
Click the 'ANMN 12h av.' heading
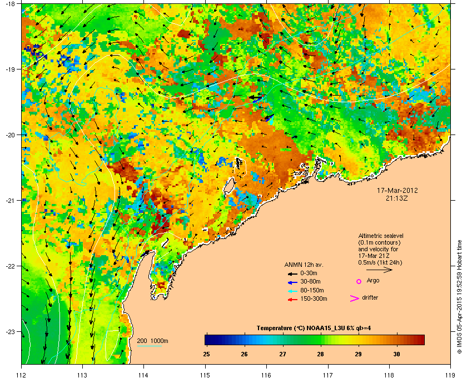coord(304,265)
